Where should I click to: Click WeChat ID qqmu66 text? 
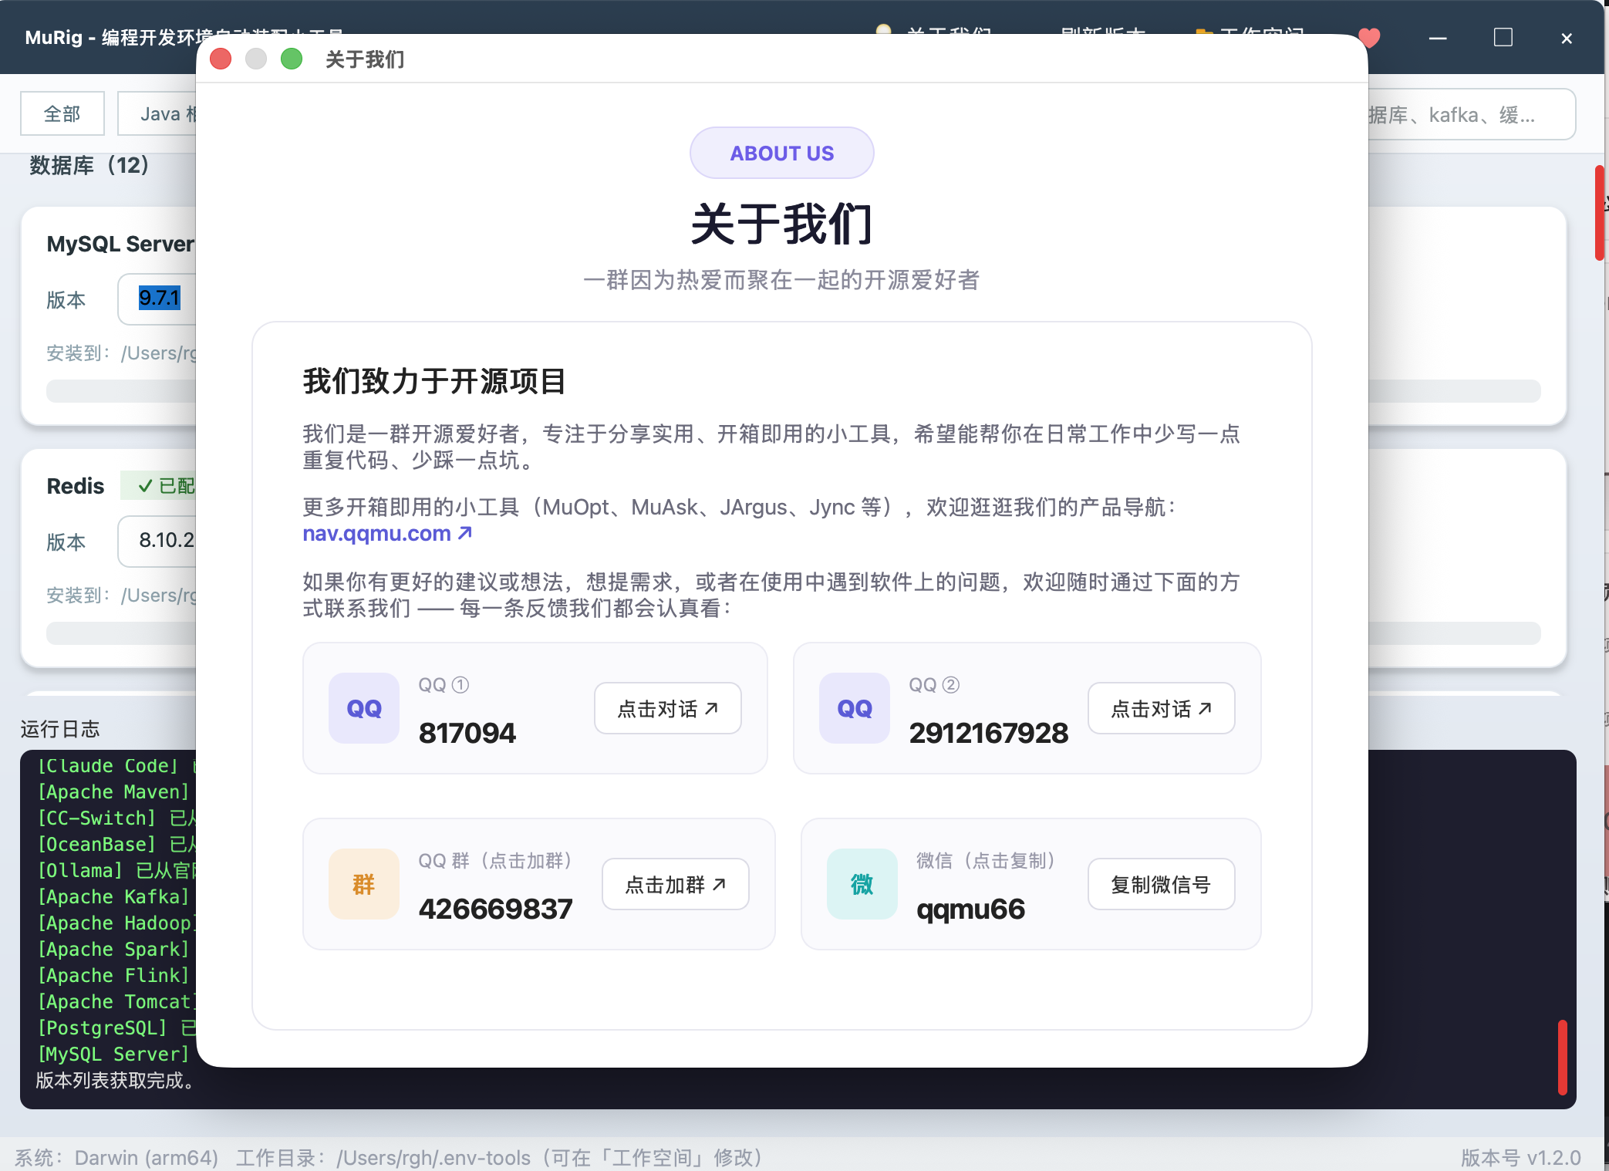point(970,909)
